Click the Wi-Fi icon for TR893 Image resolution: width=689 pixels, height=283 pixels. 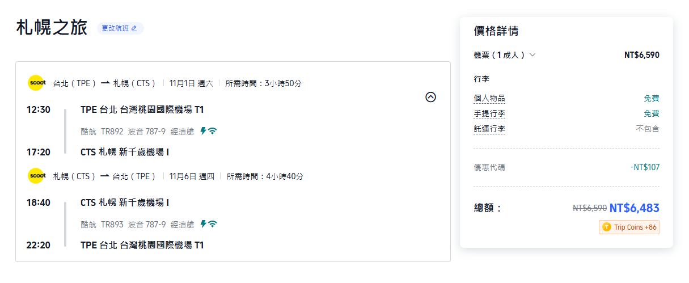[x=213, y=224]
